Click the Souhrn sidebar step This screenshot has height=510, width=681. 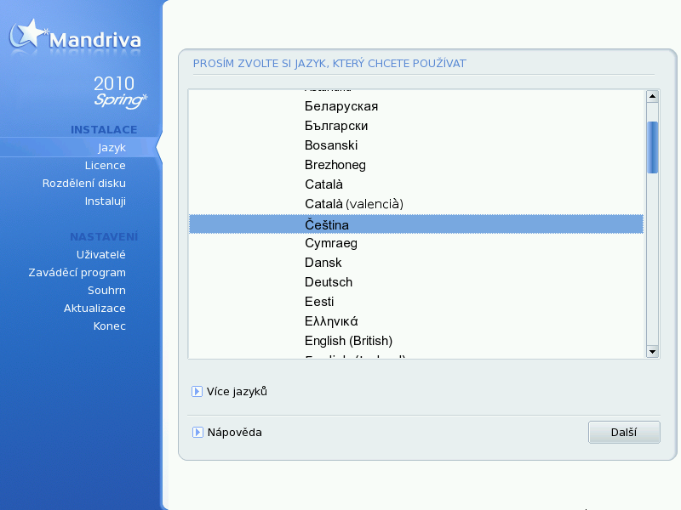(x=106, y=290)
